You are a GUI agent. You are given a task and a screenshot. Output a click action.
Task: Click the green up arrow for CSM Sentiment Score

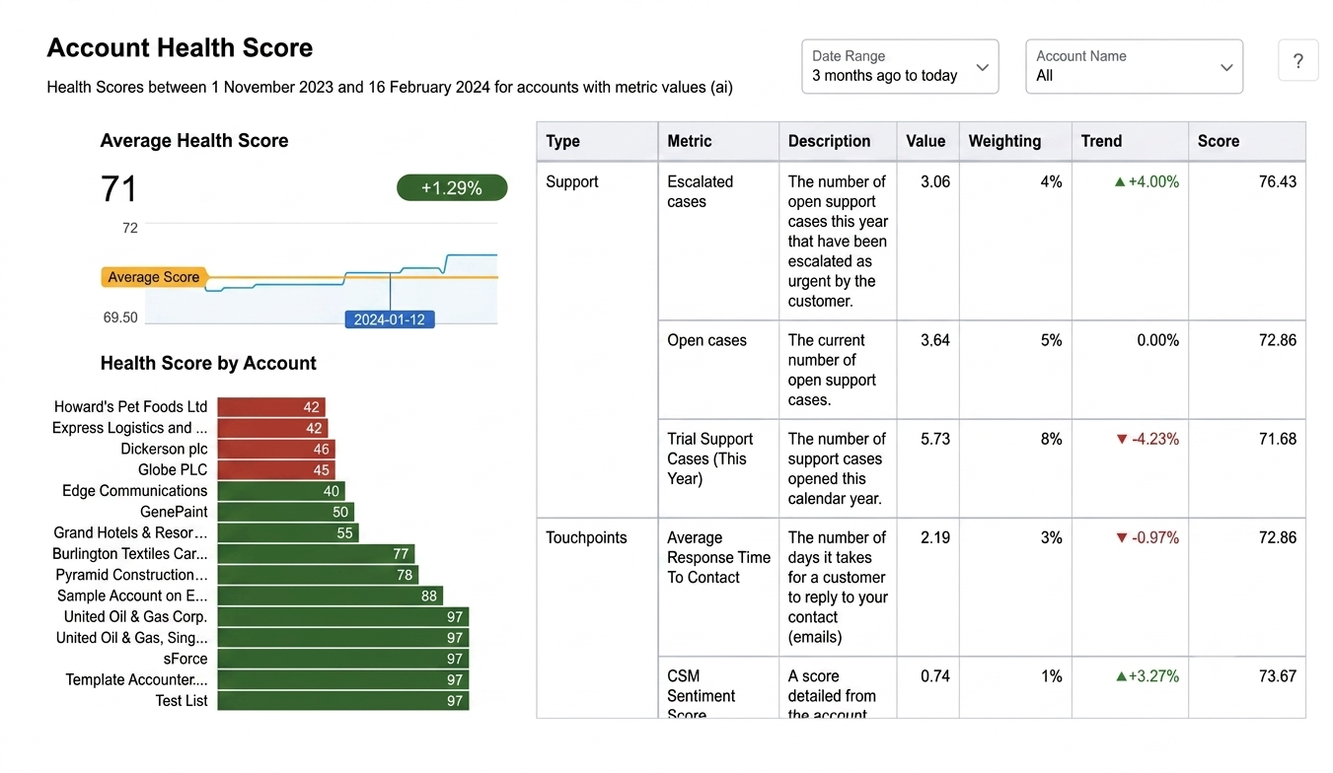1121,676
